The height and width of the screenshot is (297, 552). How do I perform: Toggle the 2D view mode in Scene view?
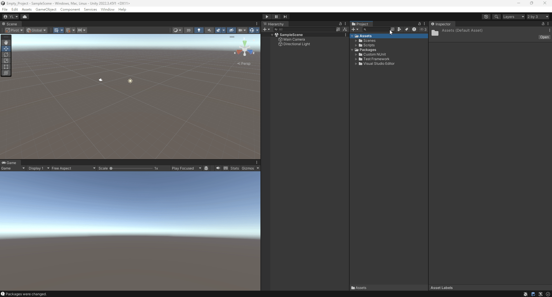pyautogui.click(x=189, y=30)
